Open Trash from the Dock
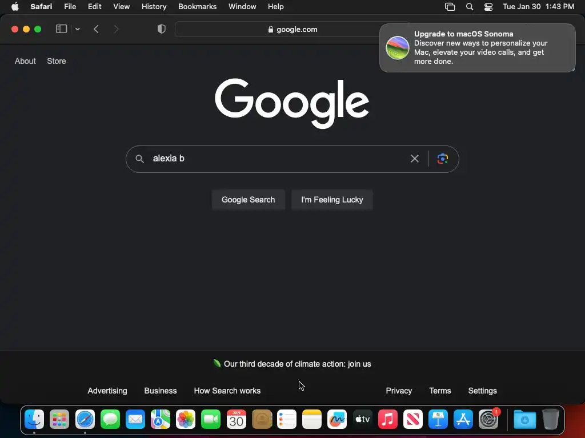The height and width of the screenshot is (438, 585). tap(551, 420)
